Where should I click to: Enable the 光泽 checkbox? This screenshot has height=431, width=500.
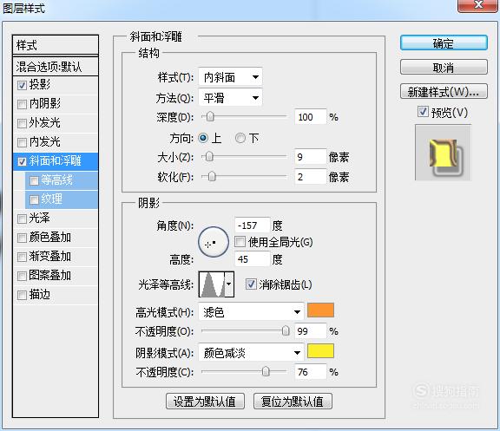click(x=22, y=219)
